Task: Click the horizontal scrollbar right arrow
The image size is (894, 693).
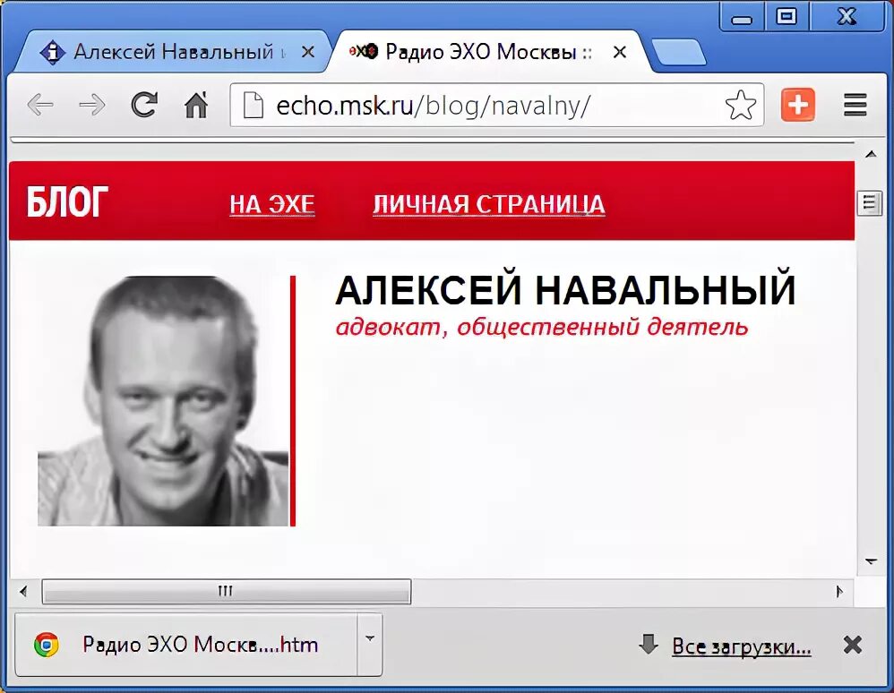Action: pyautogui.click(x=838, y=591)
